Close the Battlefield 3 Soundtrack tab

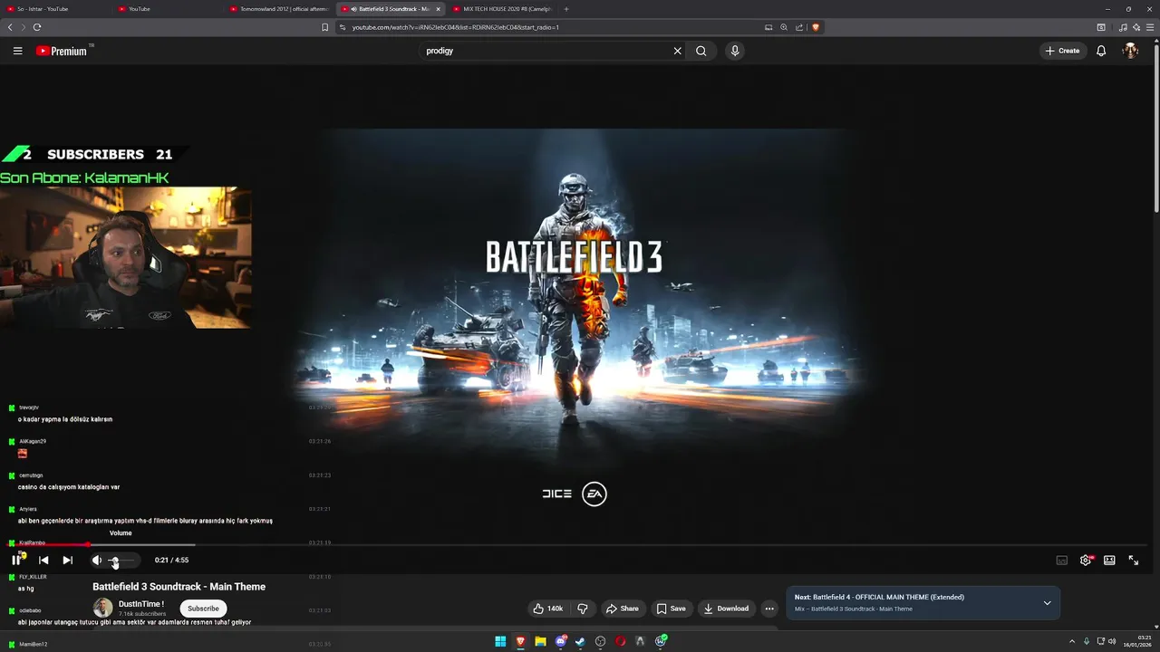click(x=439, y=9)
